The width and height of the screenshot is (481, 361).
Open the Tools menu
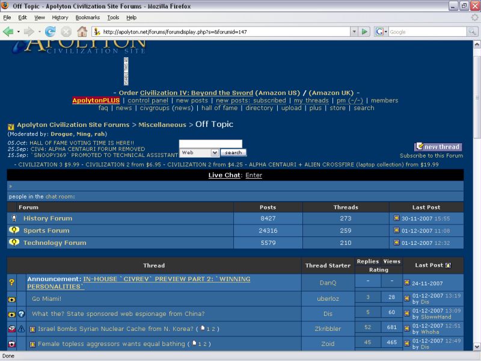pyautogui.click(x=113, y=17)
